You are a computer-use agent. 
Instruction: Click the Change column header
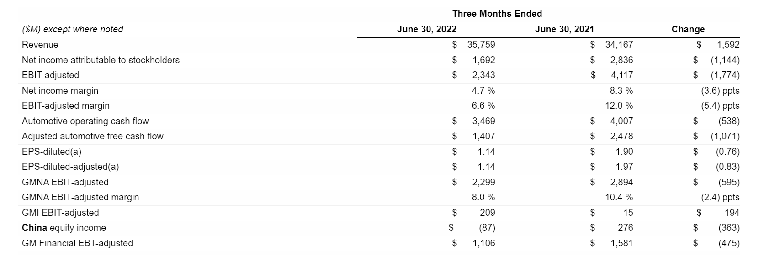click(x=688, y=29)
